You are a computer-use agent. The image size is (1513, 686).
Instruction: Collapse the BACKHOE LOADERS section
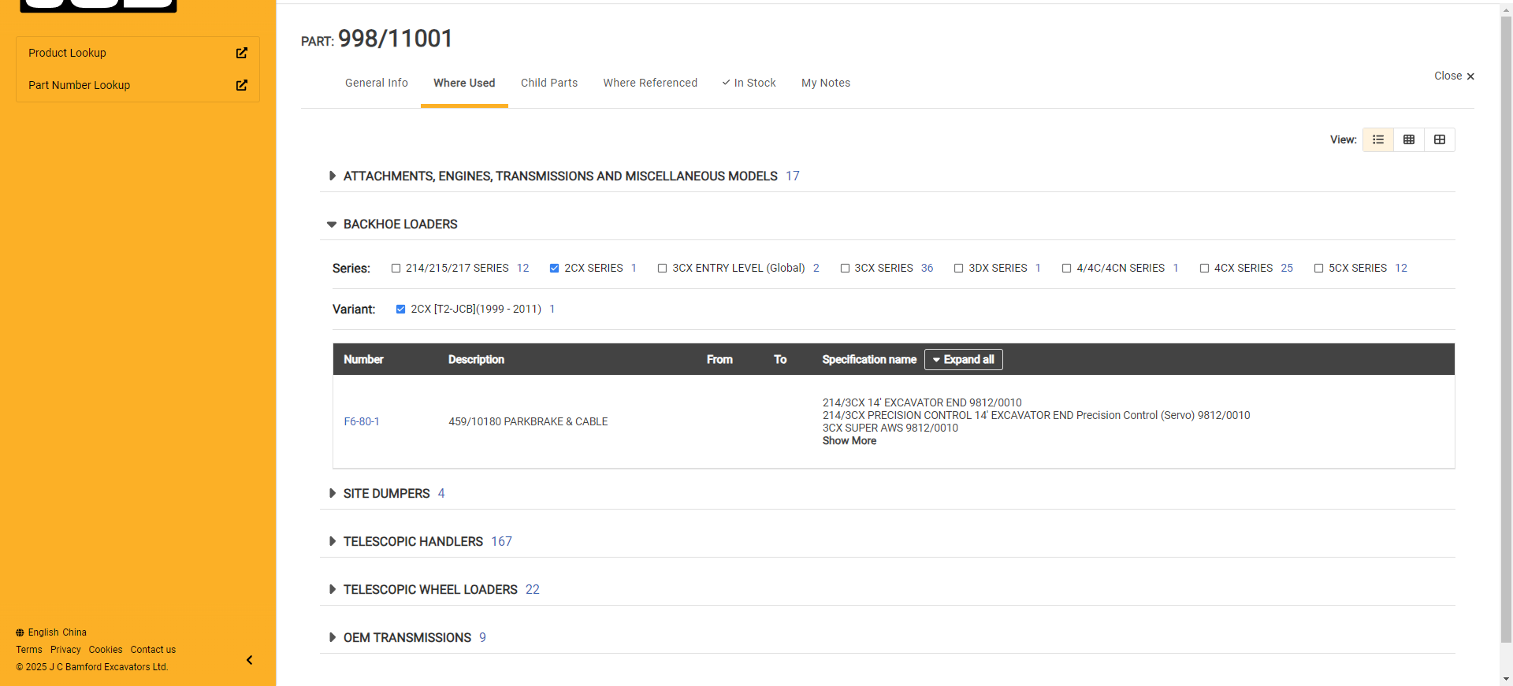(x=332, y=224)
